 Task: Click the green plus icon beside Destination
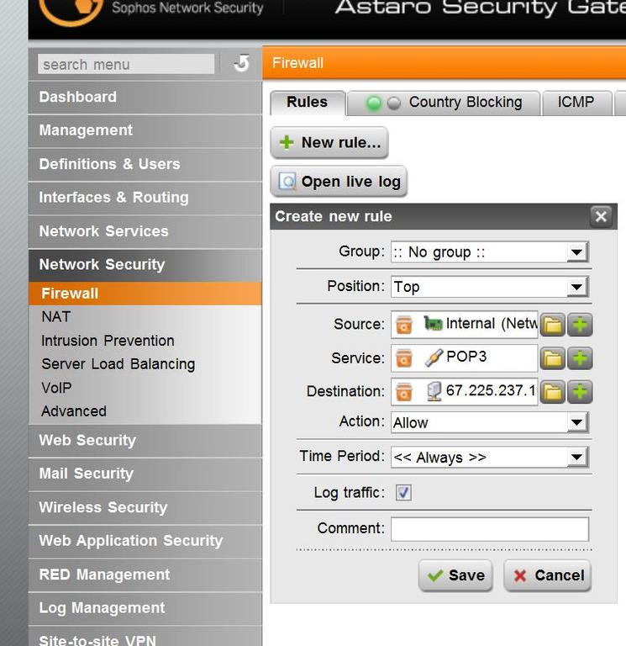(x=580, y=391)
